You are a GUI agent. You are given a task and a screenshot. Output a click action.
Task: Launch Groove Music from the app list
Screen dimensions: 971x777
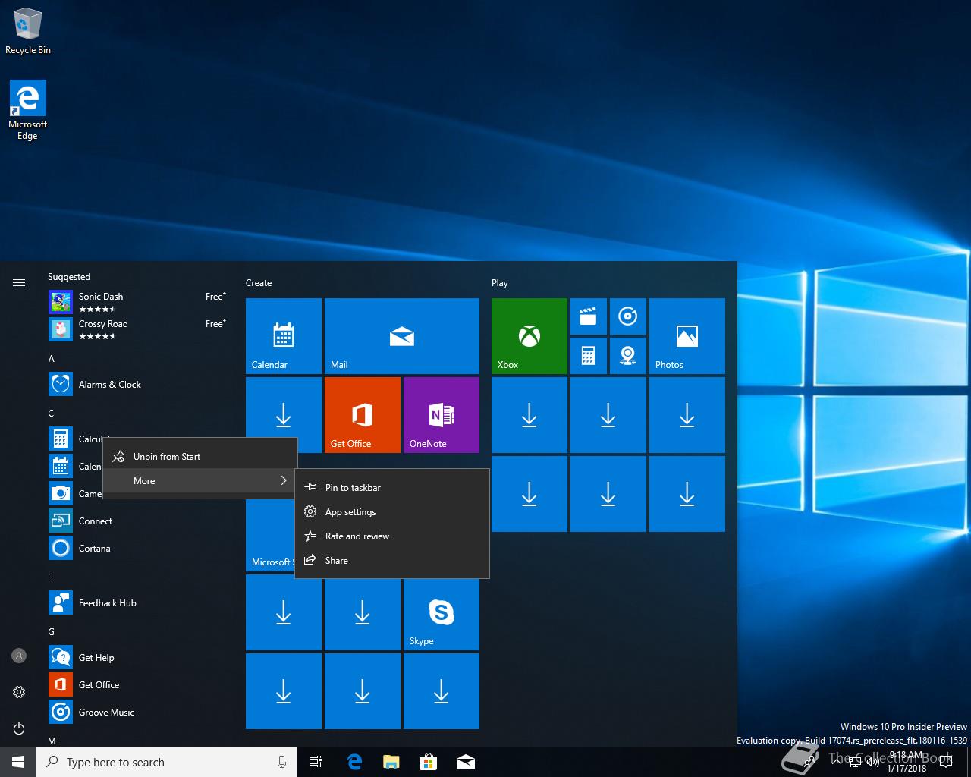pyautogui.click(x=138, y=713)
